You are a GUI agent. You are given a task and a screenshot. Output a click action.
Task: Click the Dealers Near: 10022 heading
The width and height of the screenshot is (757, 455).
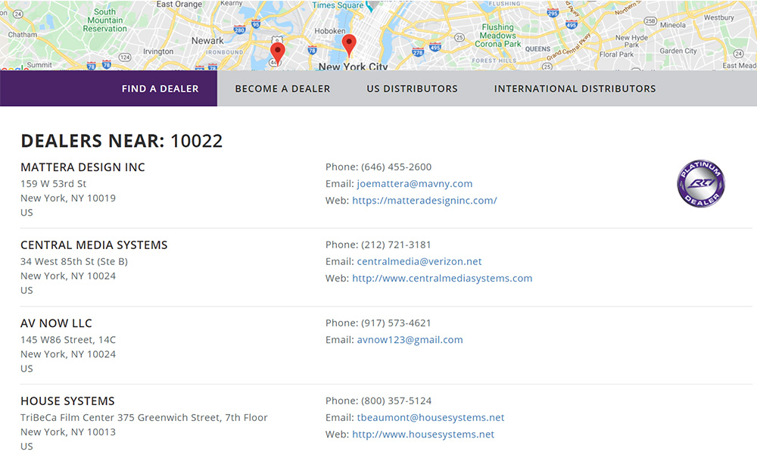pyautogui.click(x=122, y=141)
